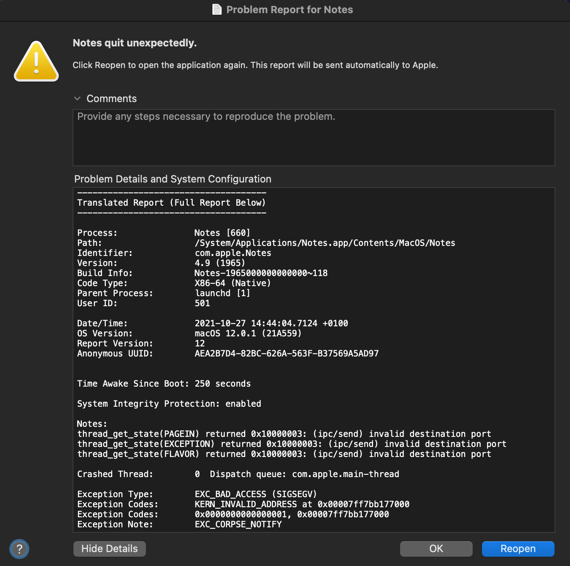Click the thread_get_state(EXCEPTION) line
Image resolution: width=570 pixels, height=566 pixels.
292,444
